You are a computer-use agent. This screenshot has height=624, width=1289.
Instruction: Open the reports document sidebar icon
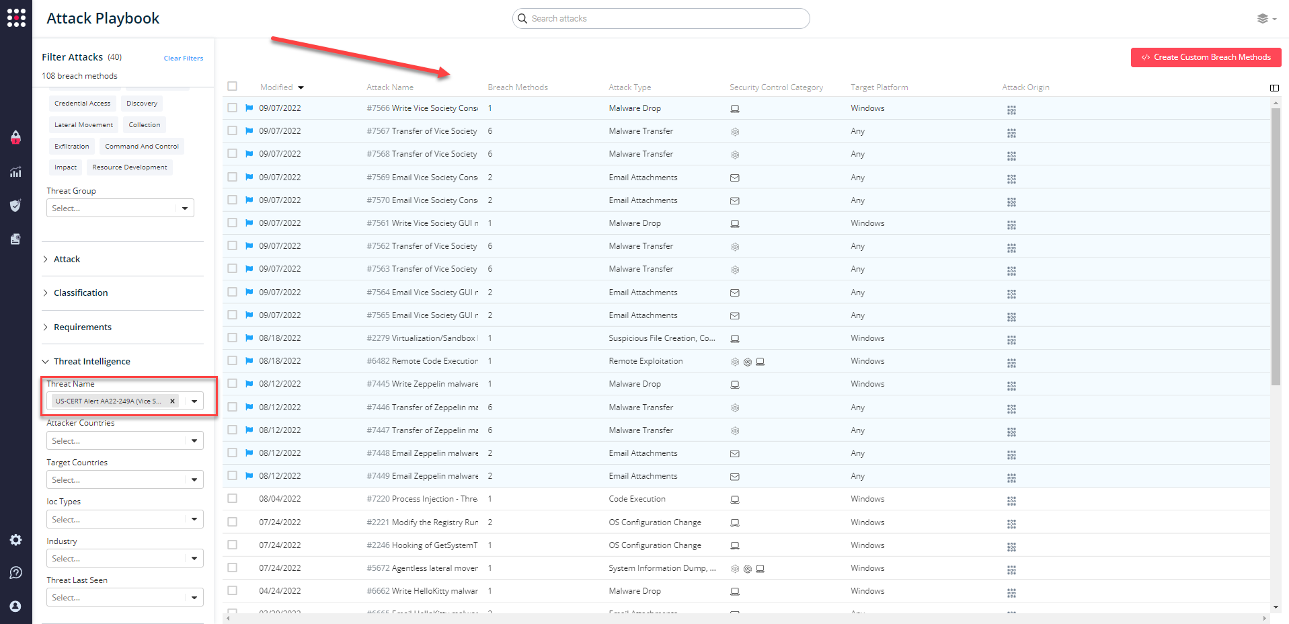(x=16, y=239)
